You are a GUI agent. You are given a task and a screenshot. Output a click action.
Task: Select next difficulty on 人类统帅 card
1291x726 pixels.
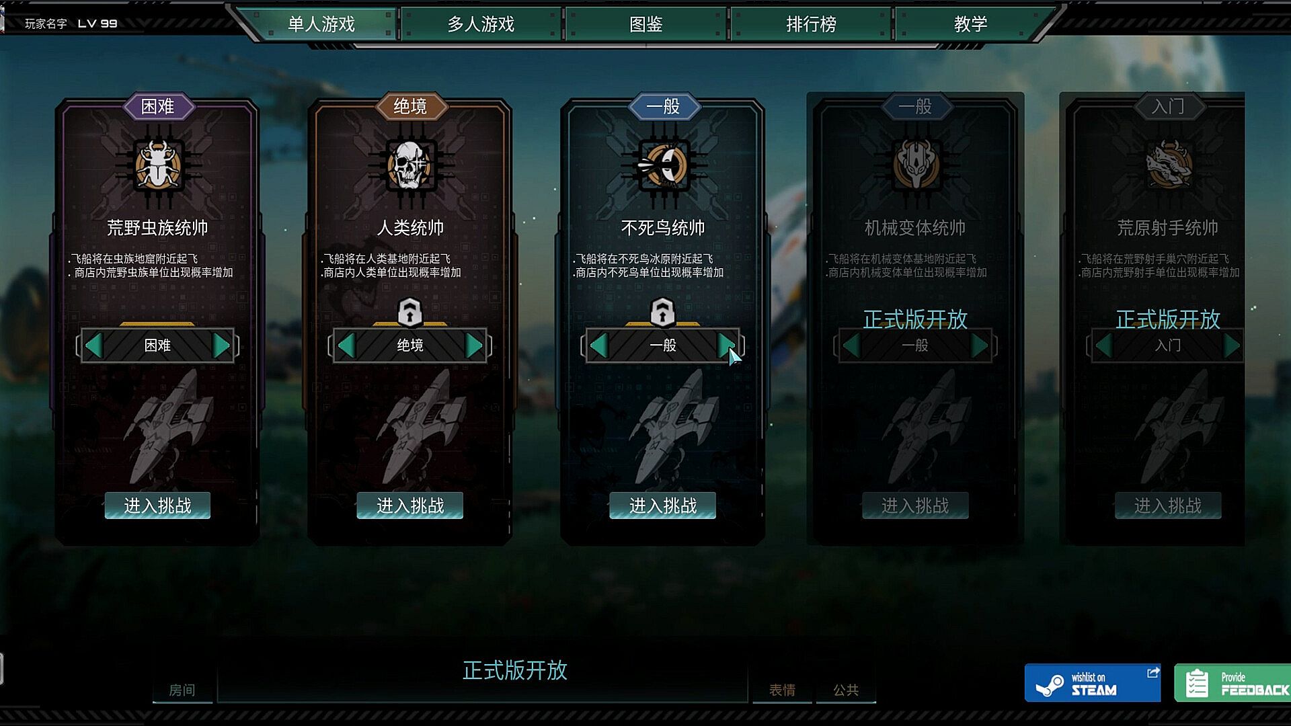click(474, 346)
